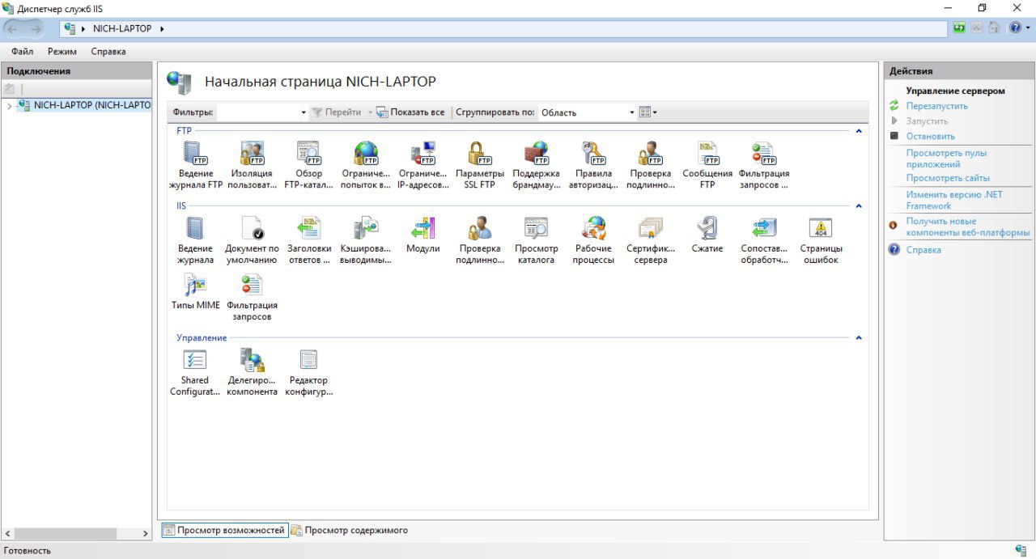Switch to Просмотр возможностей tab

[x=224, y=530]
